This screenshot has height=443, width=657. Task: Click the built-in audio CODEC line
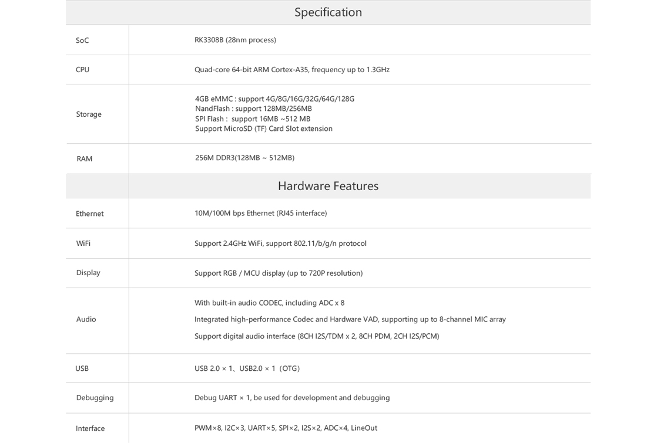coord(269,303)
